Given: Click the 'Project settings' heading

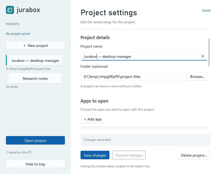Looking at the screenshot, I should pos(109,13).
